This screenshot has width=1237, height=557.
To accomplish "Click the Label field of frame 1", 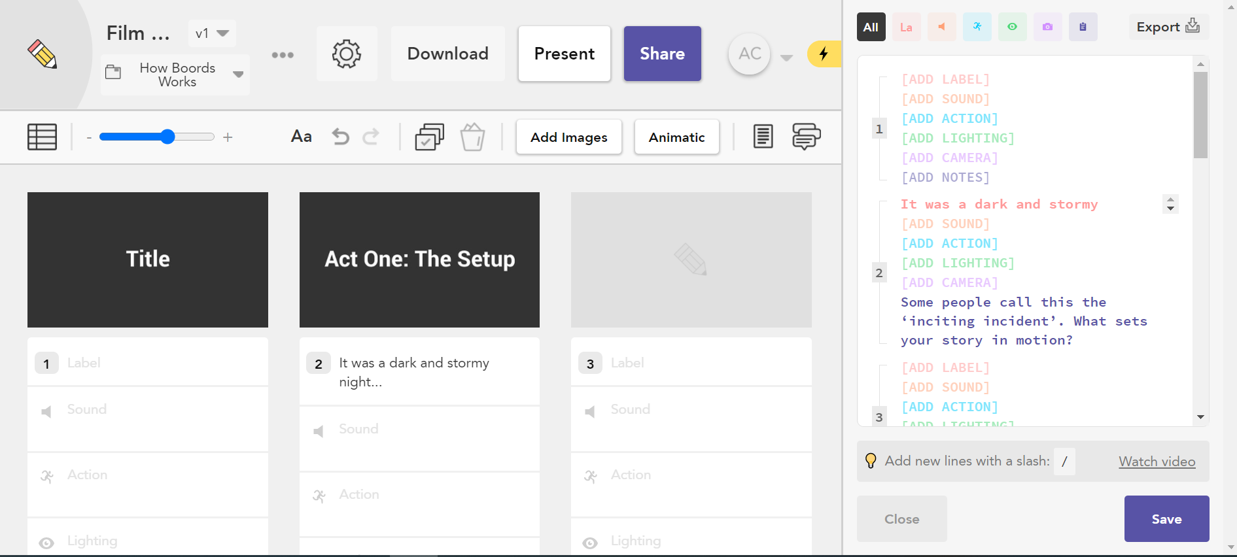I will [148, 362].
